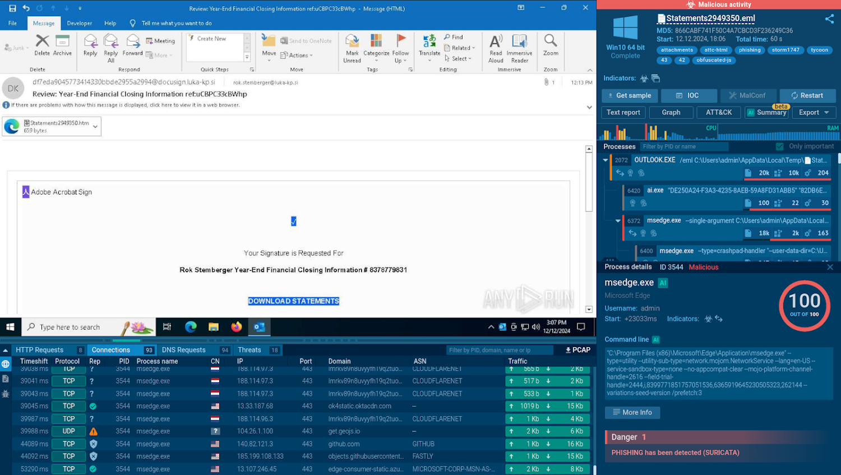Image resolution: width=841 pixels, height=475 pixels.
Task: Click Get sample button
Action: [630, 96]
